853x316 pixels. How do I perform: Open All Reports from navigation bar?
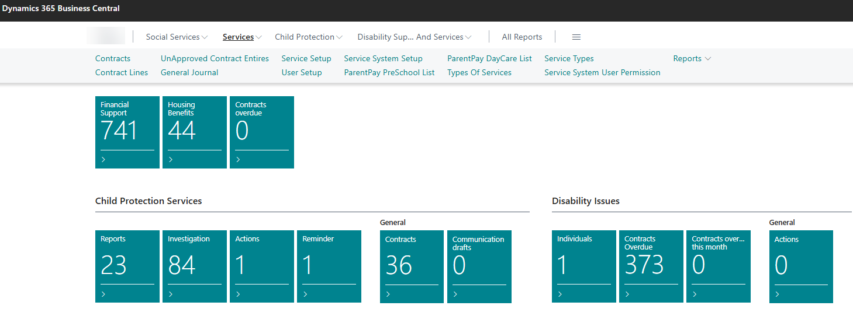(522, 37)
